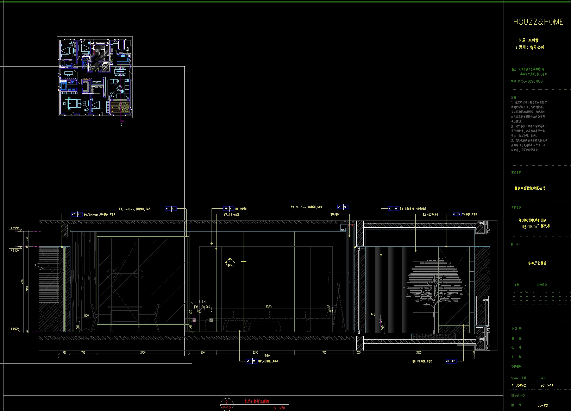The image size is (571, 411).
Task: Select the 3350 sofa width dimension
Action: tap(268, 307)
